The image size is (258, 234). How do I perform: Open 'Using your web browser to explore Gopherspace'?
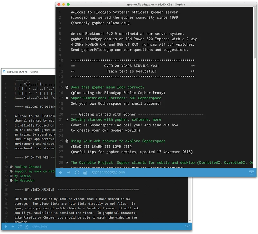(118, 141)
